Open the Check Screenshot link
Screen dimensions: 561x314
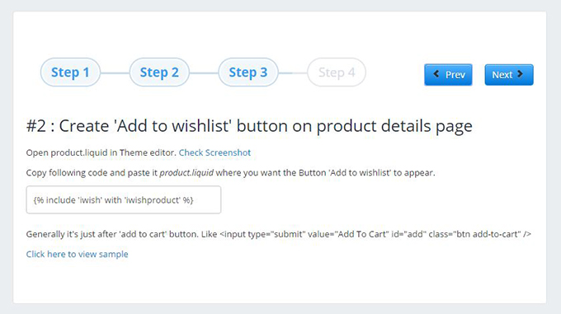point(214,152)
